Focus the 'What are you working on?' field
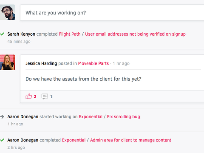Viewport: 204px width, 153px height. point(112,13)
